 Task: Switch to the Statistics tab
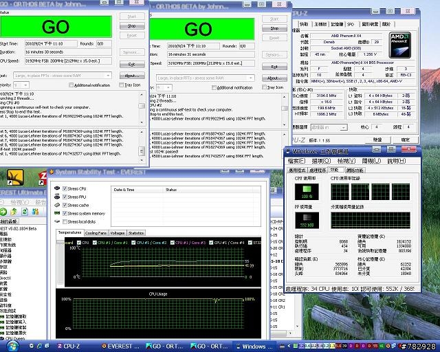[x=136, y=233]
